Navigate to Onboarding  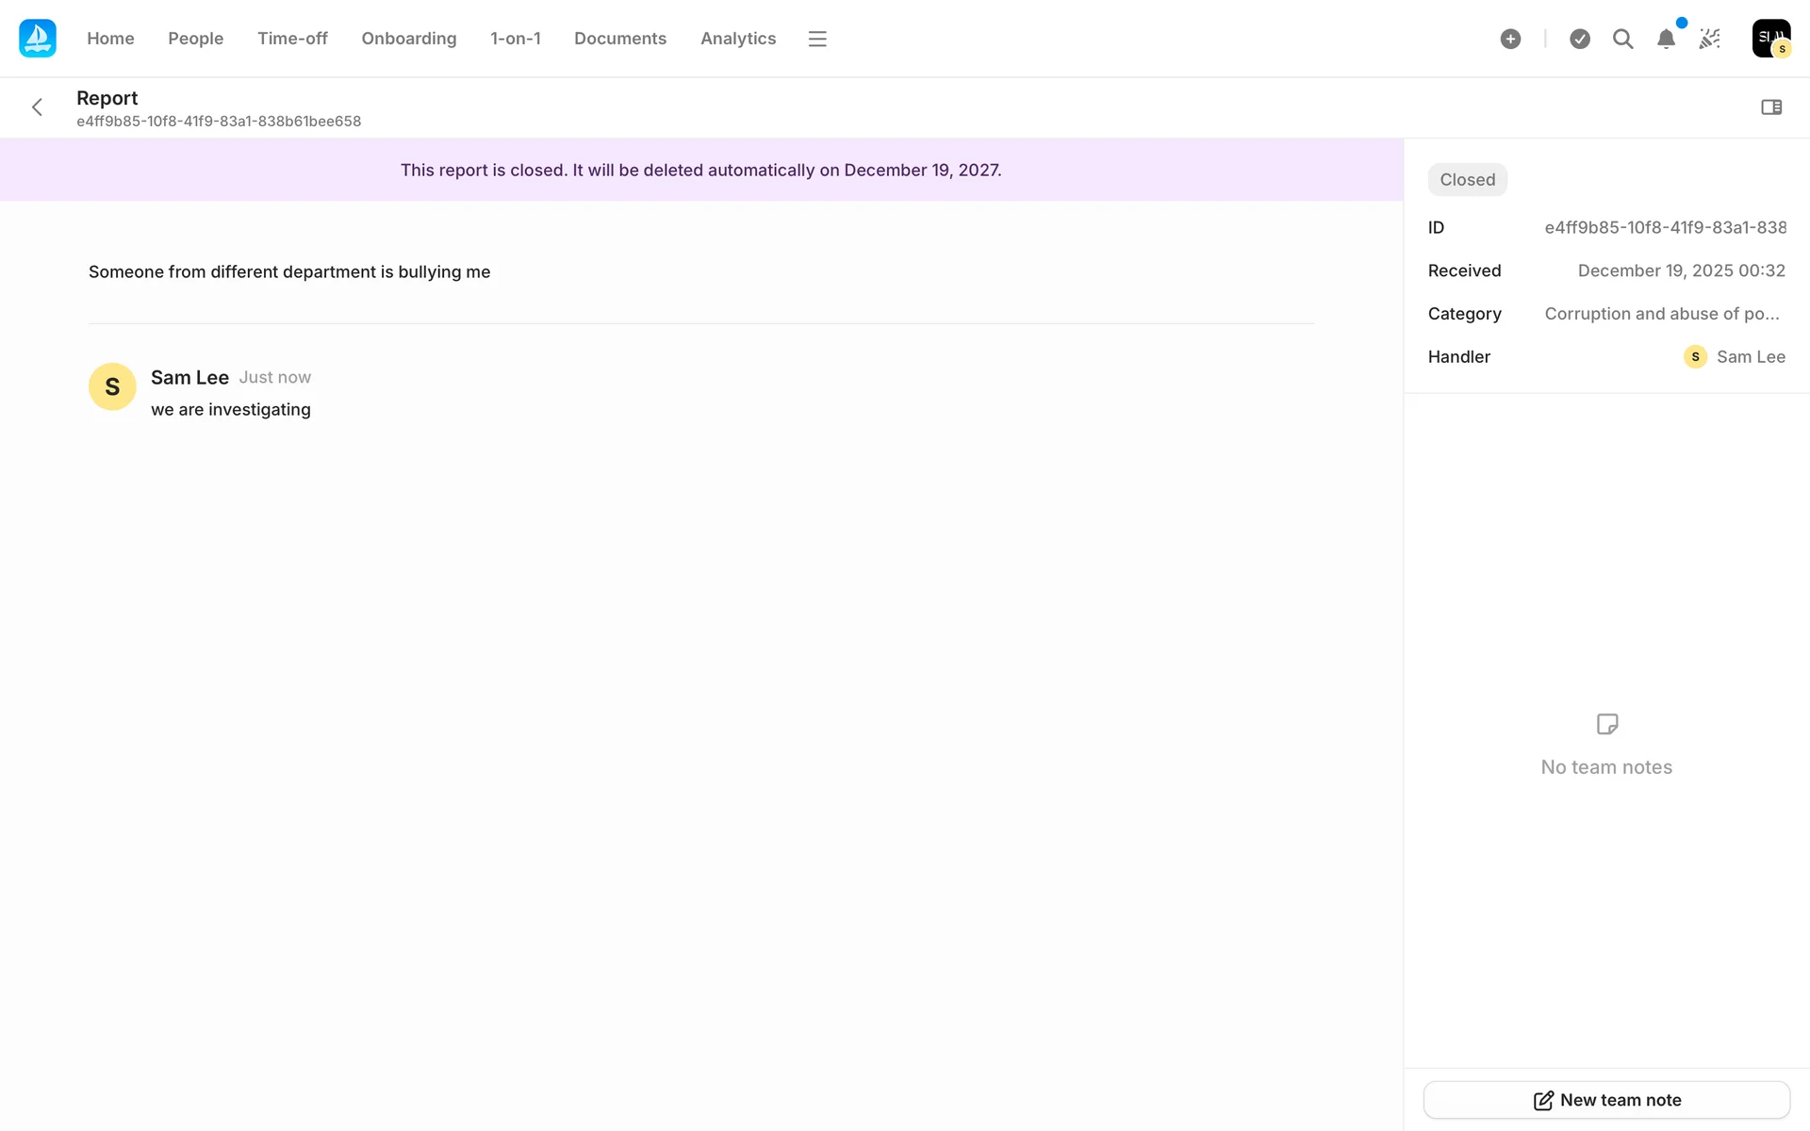pyautogui.click(x=408, y=39)
